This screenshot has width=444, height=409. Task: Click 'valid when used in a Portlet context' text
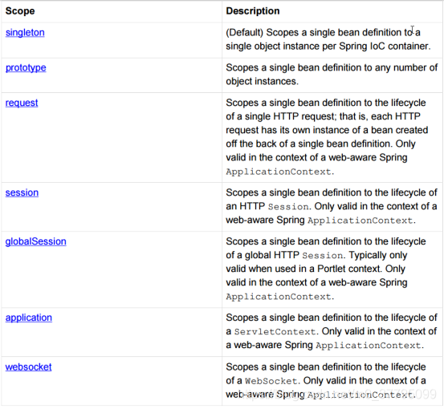click(x=303, y=269)
